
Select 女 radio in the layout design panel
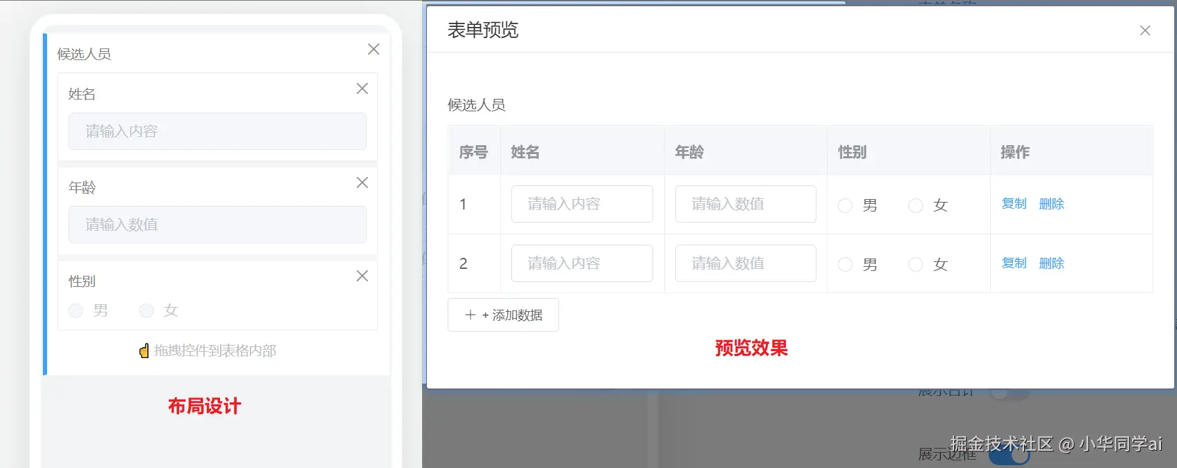(x=146, y=311)
